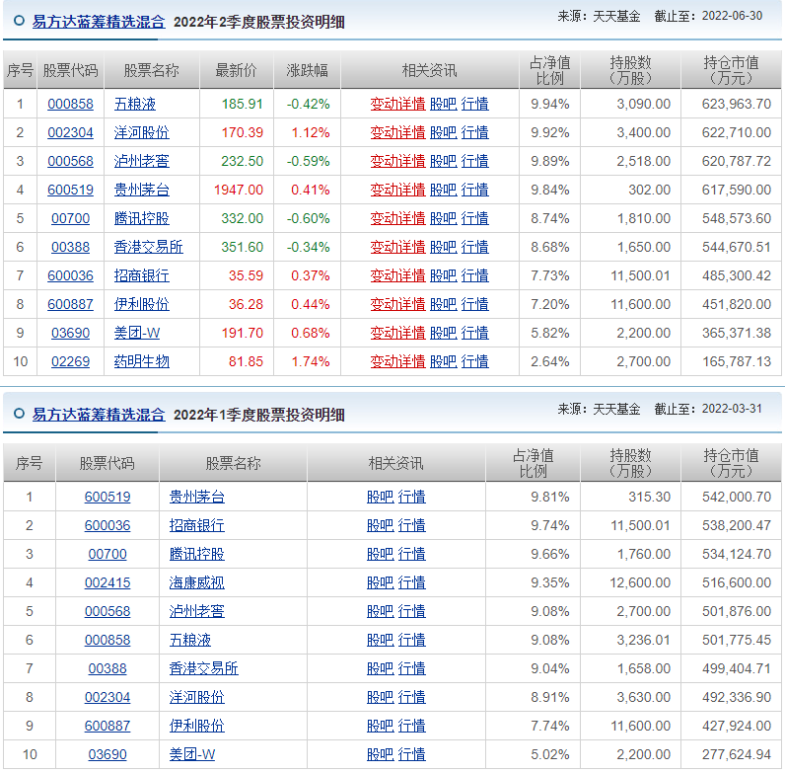
Task: Open 腾讯控股 stock name in Q1 table
Action: 197,554
